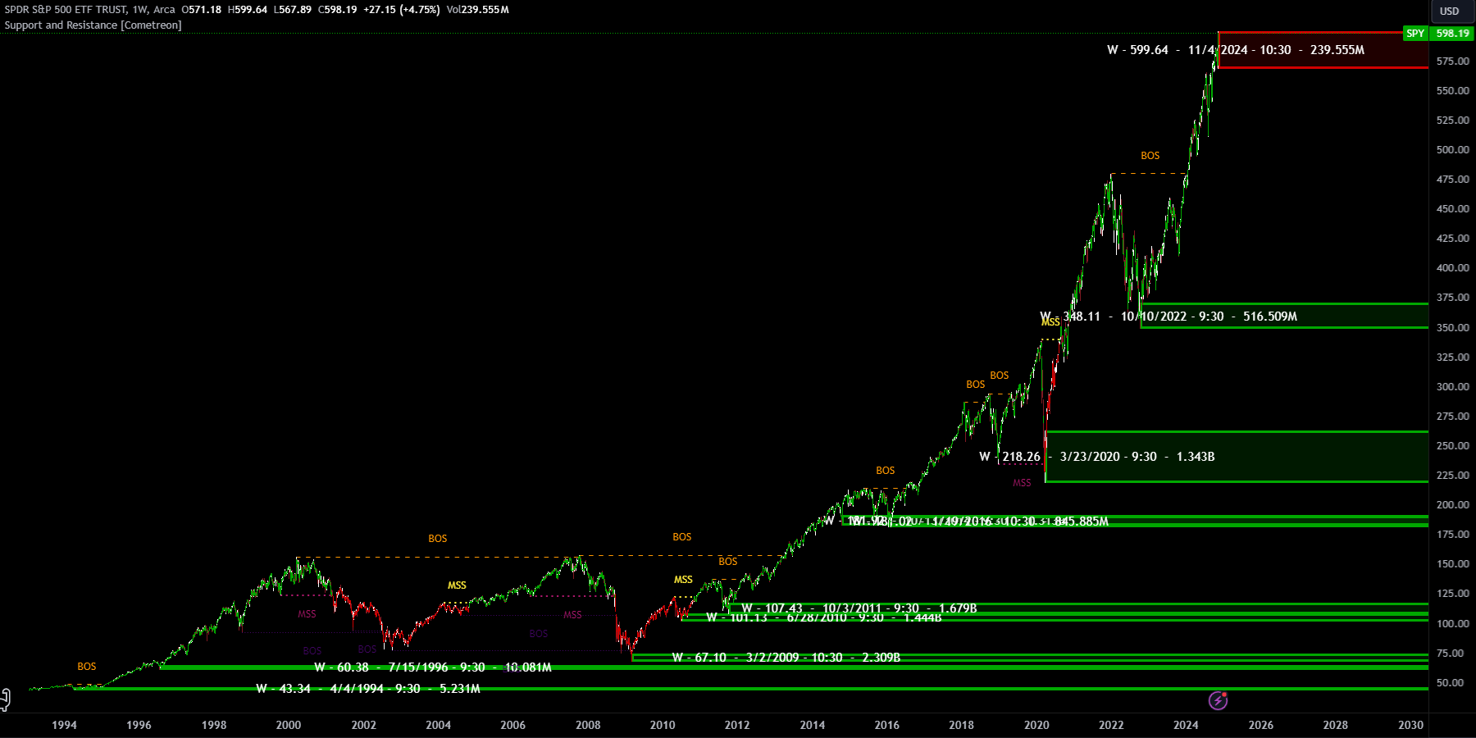The height and width of the screenshot is (738, 1476).
Task: Click the purple lightning automation icon on the chart
Action: click(x=1217, y=700)
